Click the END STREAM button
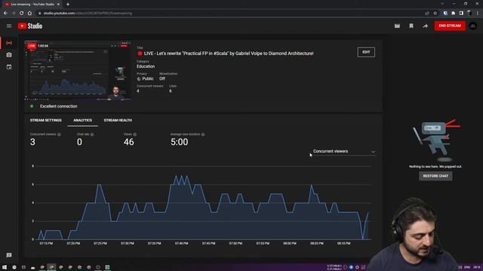Viewport: 483px width, 271px height. point(450,26)
